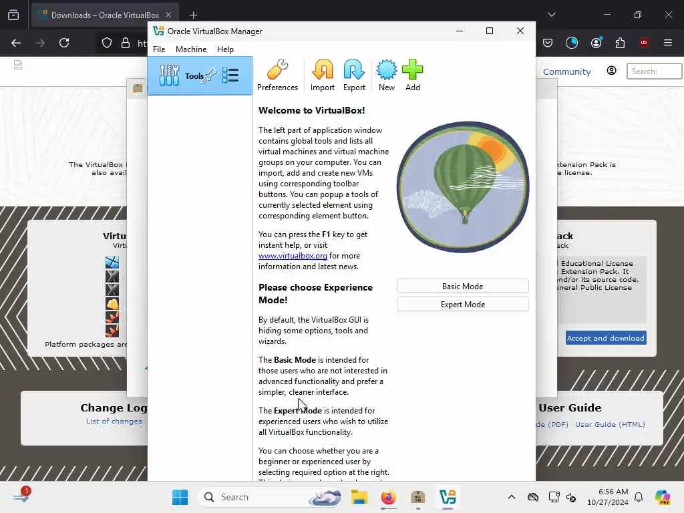Click the webpage account circle icon
Screen dimensions: 684x513
coord(612,71)
